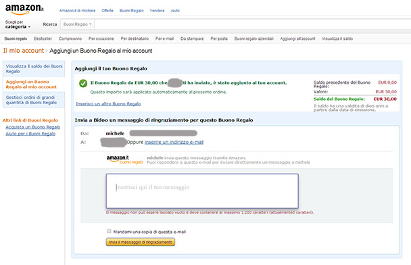Open 'Amazon.it di michele' link
Viewport: 411px width, 265px height.
[x=77, y=11]
